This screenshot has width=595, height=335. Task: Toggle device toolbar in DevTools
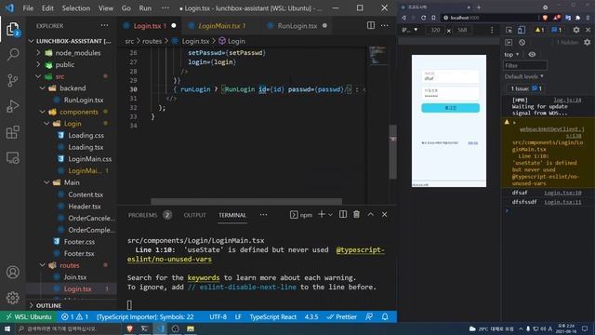click(x=522, y=30)
